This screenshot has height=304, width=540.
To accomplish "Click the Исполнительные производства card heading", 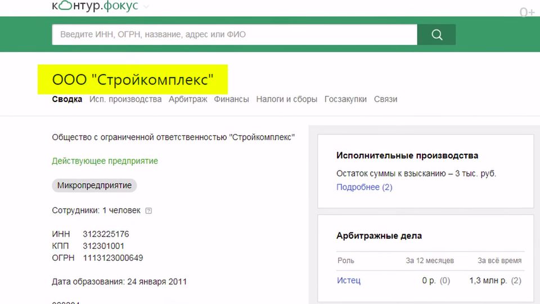I will pyautogui.click(x=407, y=155).
